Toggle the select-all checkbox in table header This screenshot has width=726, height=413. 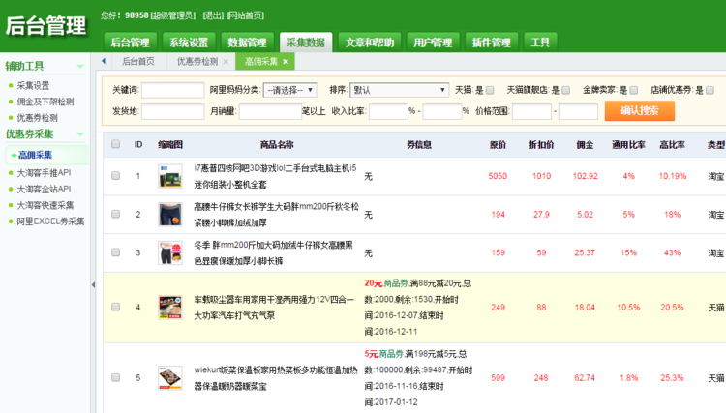(x=116, y=144)
